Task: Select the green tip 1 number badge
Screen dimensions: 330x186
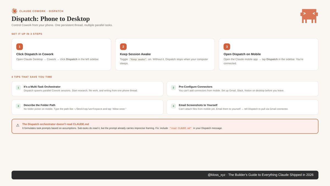Action: pyautogui.click(x=18, y=88)
